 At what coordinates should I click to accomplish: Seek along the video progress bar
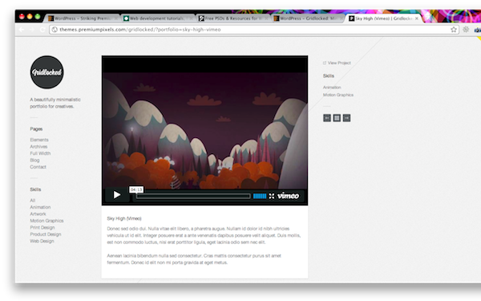coord(193,196)
